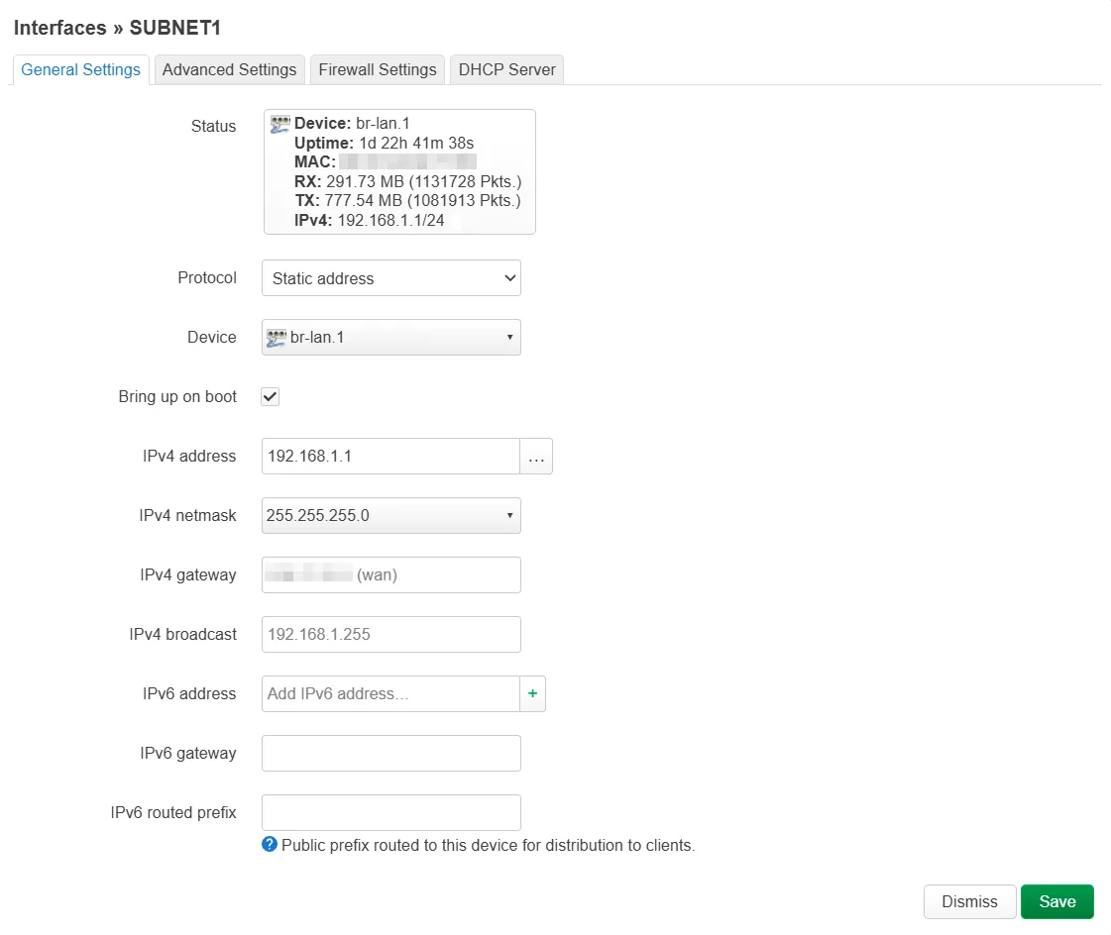Open the IPv4 netmask dropdown
Image resolution: width=1111 pixels, height=935 pixels.
391,516
